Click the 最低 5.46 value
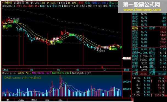This screenshot has width=167, height=102. click(x=163, y=63)
